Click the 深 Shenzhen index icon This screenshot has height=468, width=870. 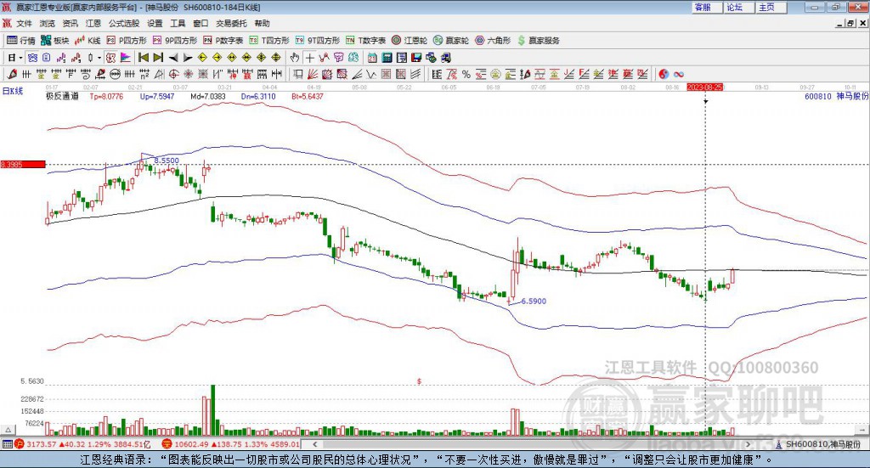[167, 444]
